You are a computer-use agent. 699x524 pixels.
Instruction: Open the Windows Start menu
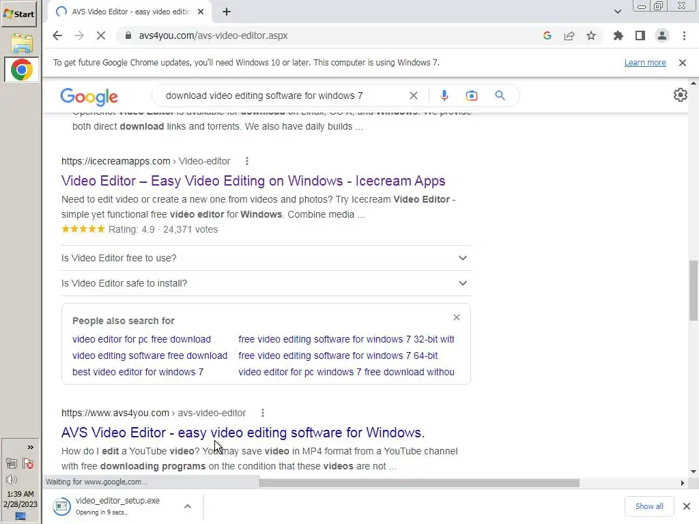click(x=18, y=14)
